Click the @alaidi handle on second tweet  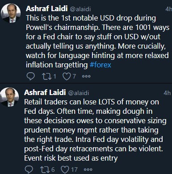78,93
